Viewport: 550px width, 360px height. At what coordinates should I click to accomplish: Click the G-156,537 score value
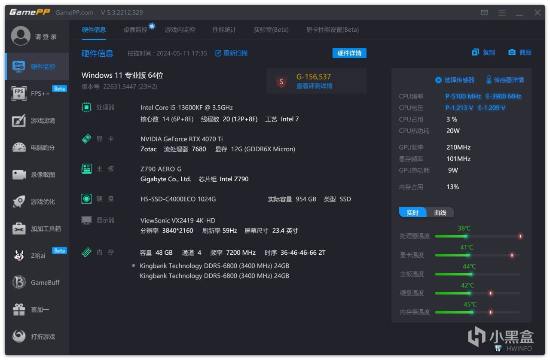click(314, 77)
